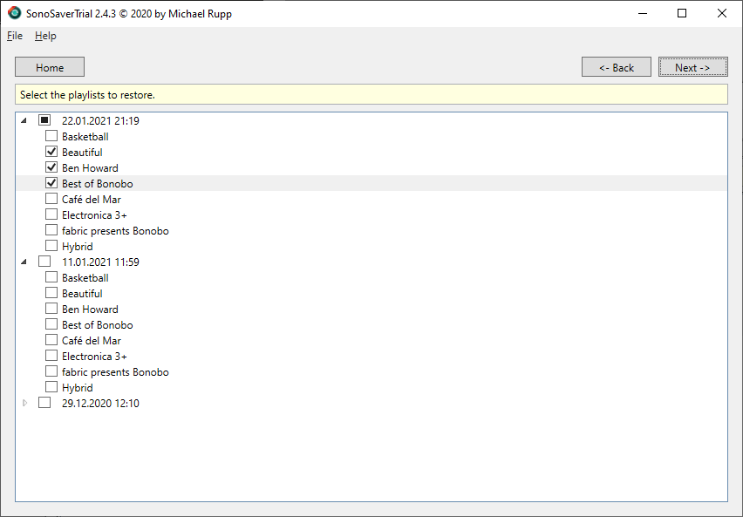Screen dimensions: 743x517
Task: Check the Electronica 3+ playlist
Action: (x=51, y=214)
